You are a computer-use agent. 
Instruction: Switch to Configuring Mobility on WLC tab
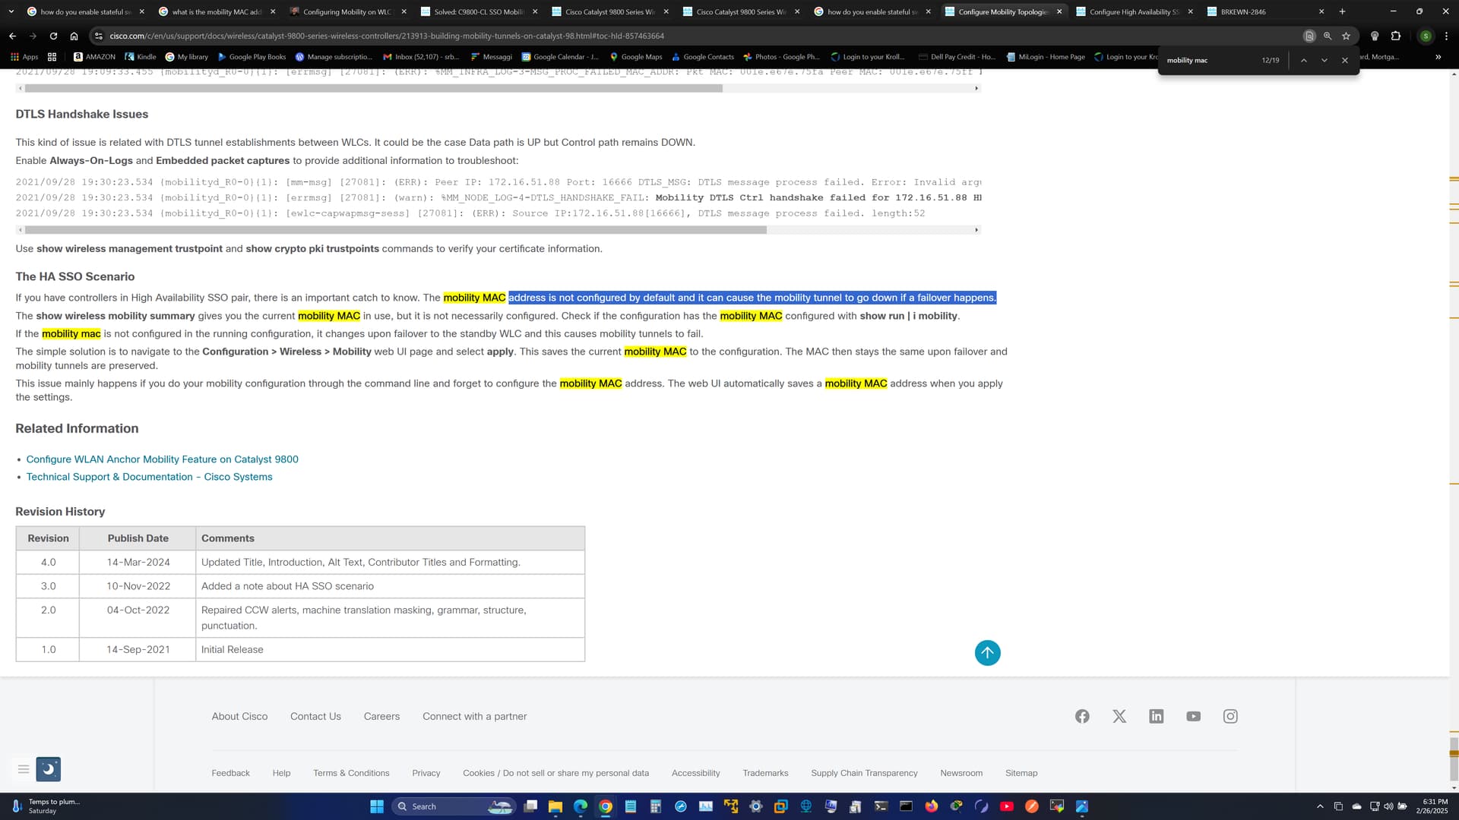(347, 11)
